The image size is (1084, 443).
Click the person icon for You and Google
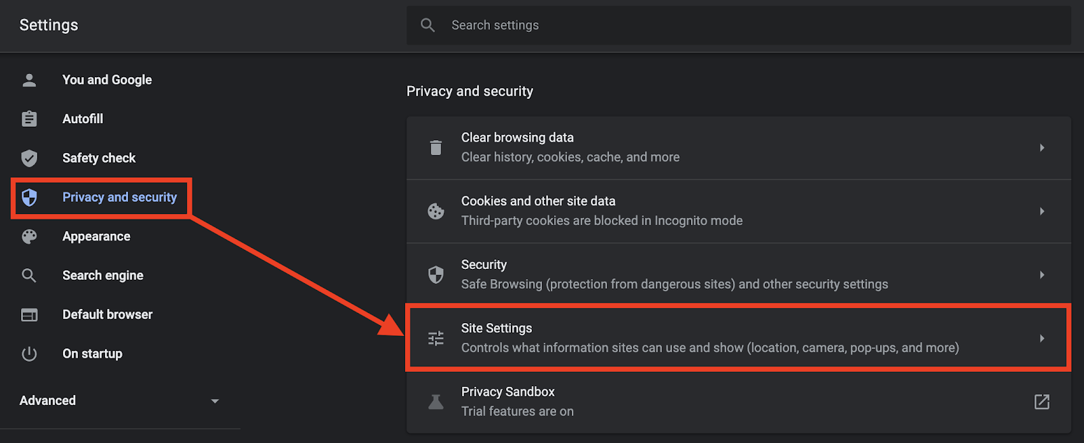click(x=29, y=80)
